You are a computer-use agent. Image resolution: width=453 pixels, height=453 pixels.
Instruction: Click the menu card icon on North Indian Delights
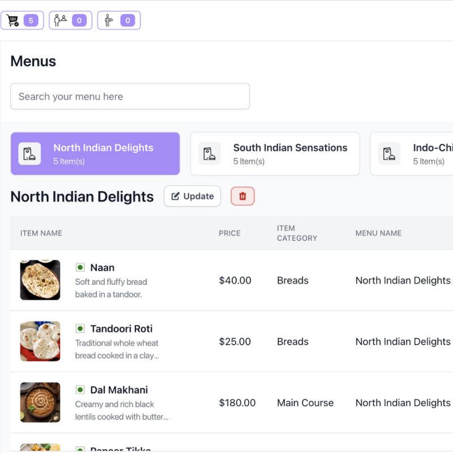pyautogui.click(x=29, y=153)
